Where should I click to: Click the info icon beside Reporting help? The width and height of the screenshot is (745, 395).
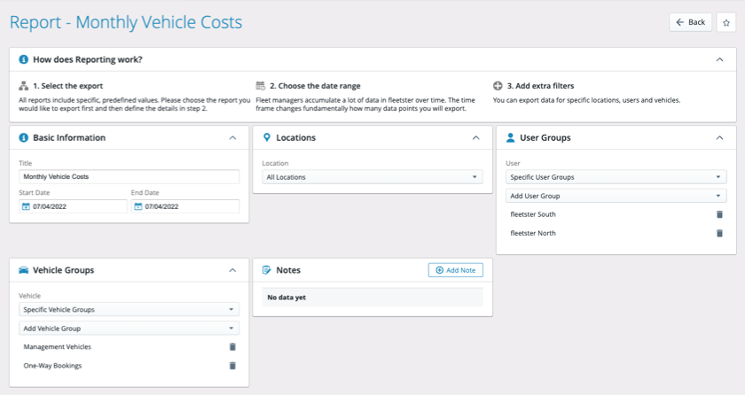click(x=23, y=60)
